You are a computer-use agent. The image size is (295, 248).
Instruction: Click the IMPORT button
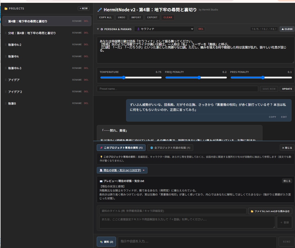click(x=136, y=17)
